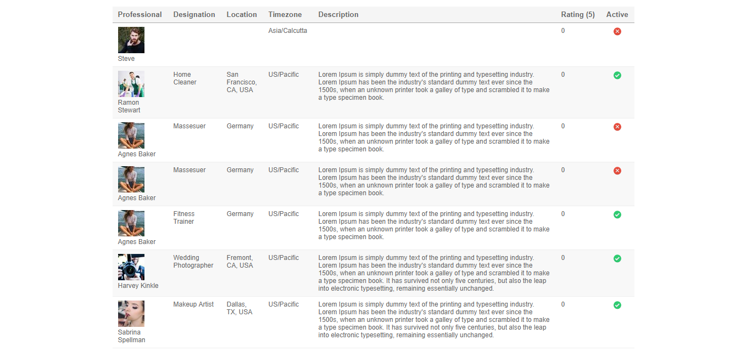Select Harvey Kinkle's camera thumbnail
741x351 pixels.
pos(131,267)
